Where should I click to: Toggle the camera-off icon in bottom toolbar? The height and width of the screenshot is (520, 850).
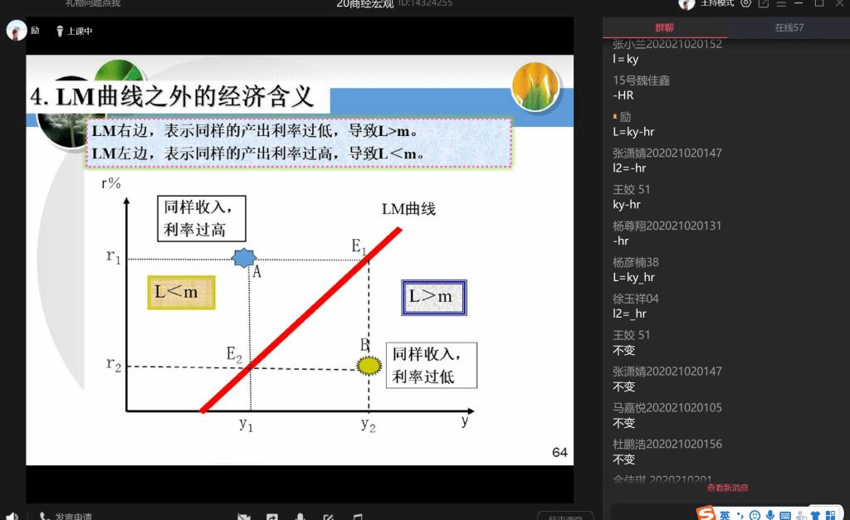pos(244,517)
